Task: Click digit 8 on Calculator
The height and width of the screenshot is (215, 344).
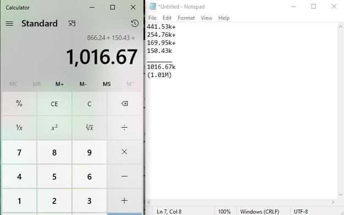Action: (54, 152)
